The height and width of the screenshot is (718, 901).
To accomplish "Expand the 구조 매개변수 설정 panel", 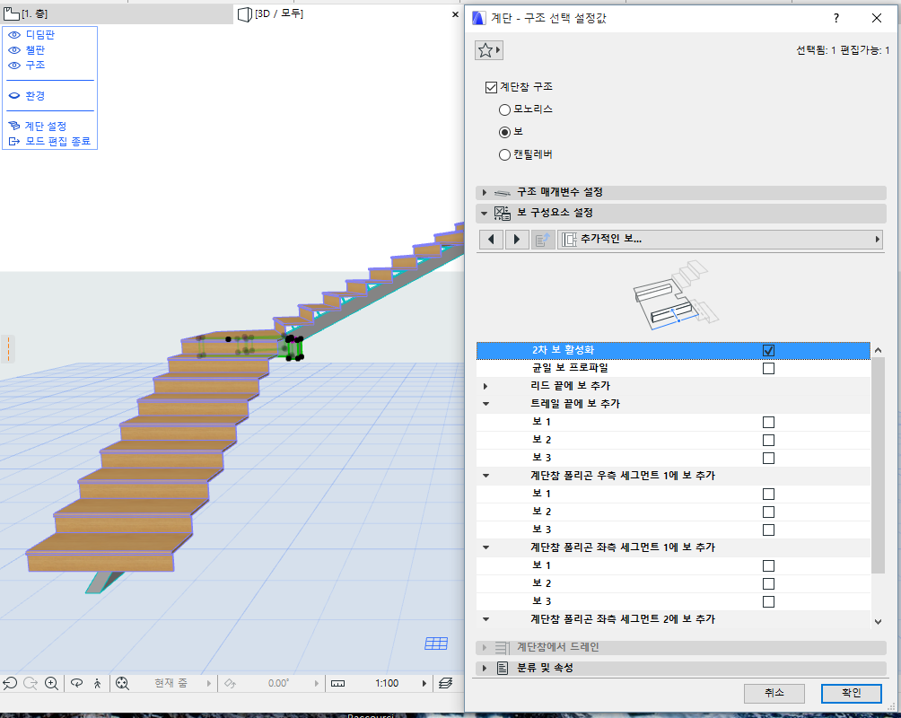I will tap(485, 193).
